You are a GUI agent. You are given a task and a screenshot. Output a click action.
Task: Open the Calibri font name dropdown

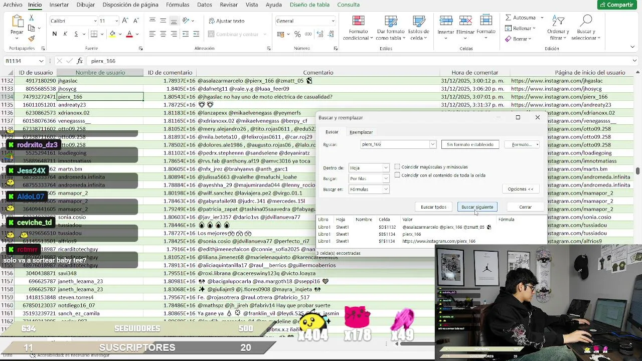click(x=95, y=21)
